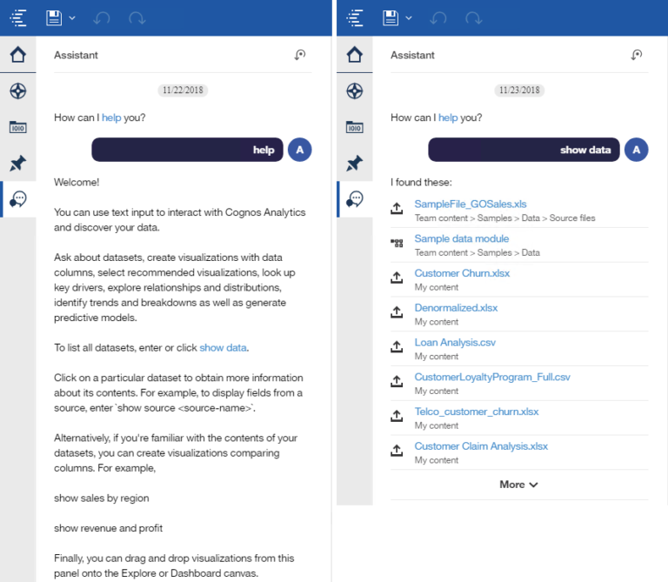
Task: Open data sources icon in left panel sidebar
Action: [x=18, y=127]
